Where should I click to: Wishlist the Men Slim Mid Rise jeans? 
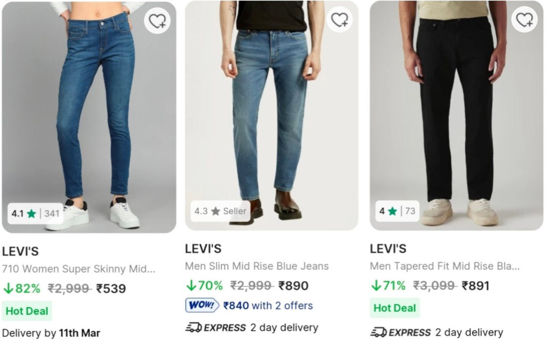pos(340,20)
